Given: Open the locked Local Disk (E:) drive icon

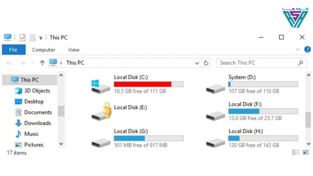Looking at the screenshot, I should tap(101, 111).
